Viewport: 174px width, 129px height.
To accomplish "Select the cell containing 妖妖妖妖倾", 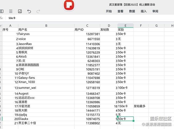I will point(46,48).
